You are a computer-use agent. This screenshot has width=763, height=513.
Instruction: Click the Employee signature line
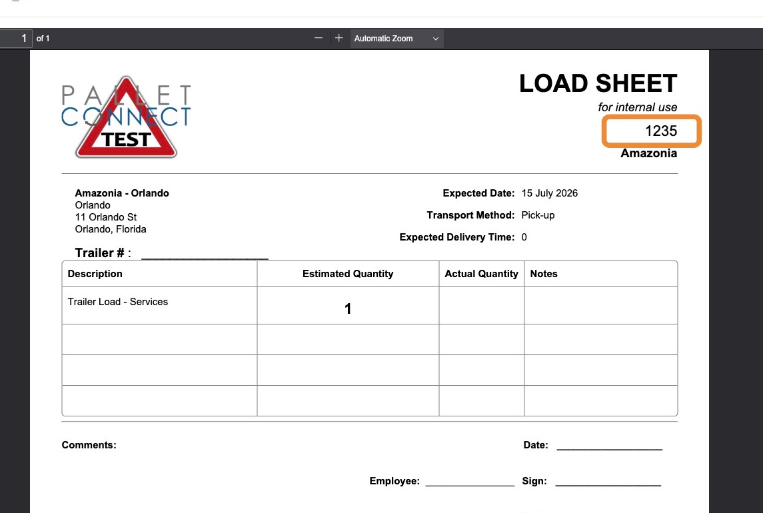click(x=470, y=482)
